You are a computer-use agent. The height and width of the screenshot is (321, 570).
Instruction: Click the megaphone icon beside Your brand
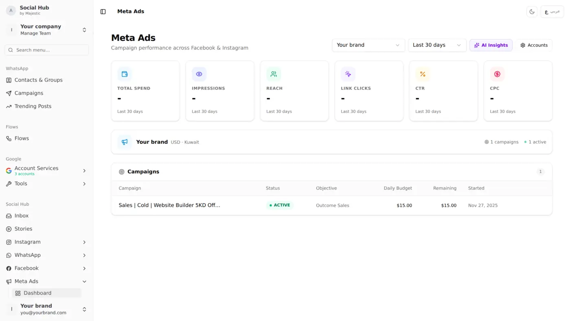coord(125,142)
